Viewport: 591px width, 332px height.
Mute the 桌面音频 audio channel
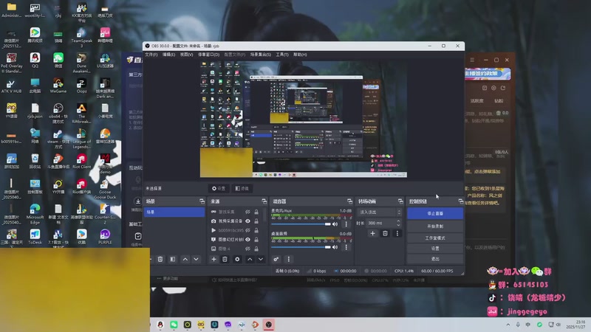(x=335, y=247)
